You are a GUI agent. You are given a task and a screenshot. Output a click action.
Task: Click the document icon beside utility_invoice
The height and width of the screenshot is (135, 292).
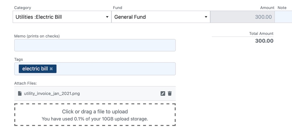pyautogui.click(x=20, y=93)
